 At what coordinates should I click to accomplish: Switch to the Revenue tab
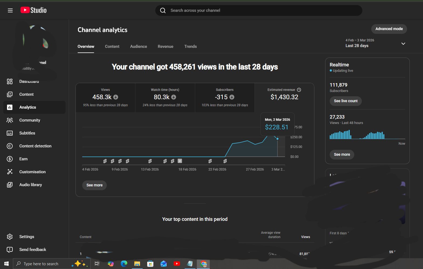(x=165, y=47)
